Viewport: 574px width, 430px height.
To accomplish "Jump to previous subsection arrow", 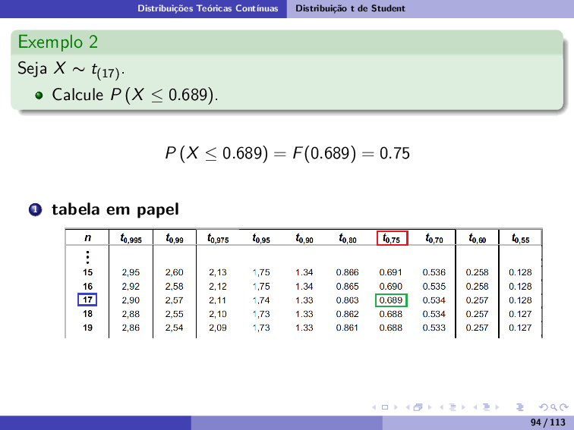I will [441, 407].
